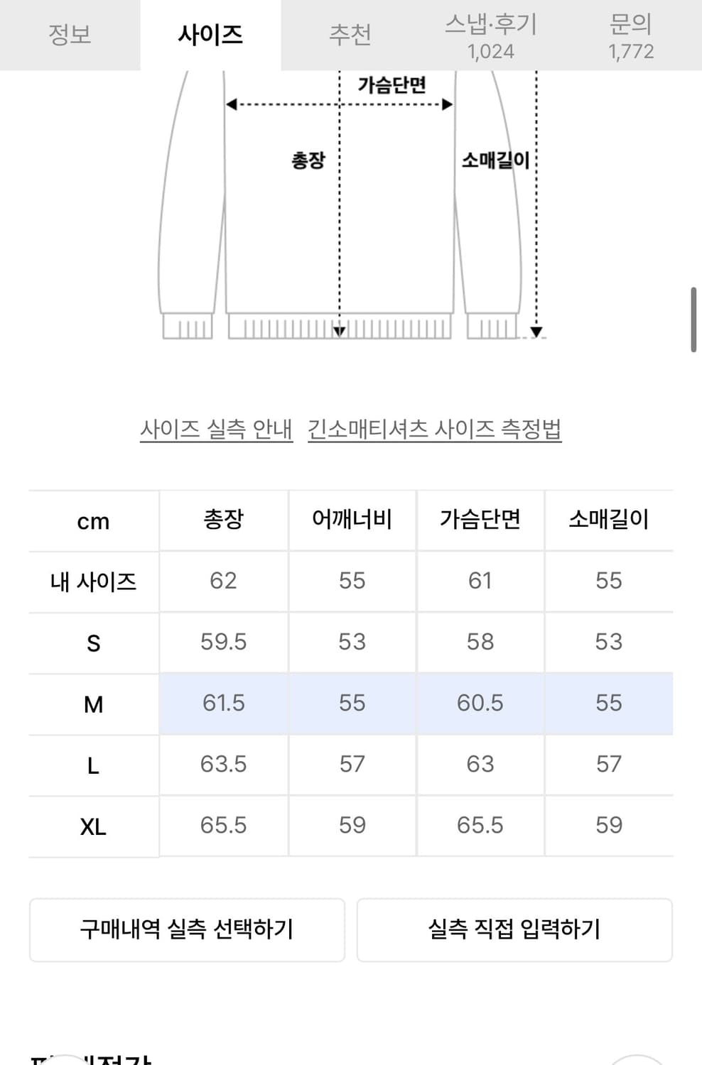Open the 긴소매티셔츠 사이즈 측정법 guide
Viewport: 702px width, 1065px height.
coord(435,428)
